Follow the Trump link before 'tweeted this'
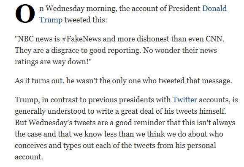 click(51, 20)
